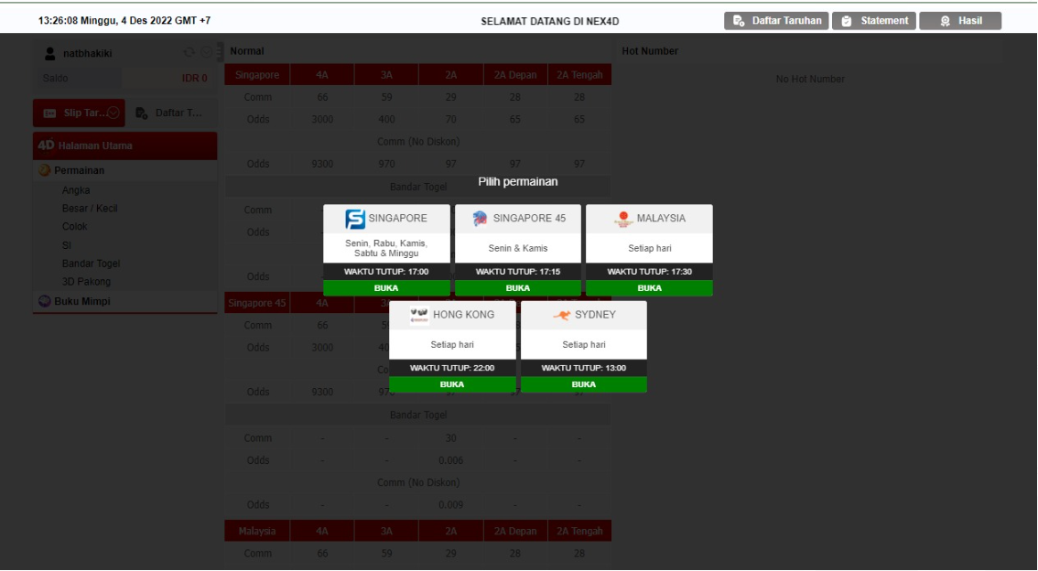Click the Senin, Rabu, Kamis schedule text
1038x571 pixels.
pos(386,248)
